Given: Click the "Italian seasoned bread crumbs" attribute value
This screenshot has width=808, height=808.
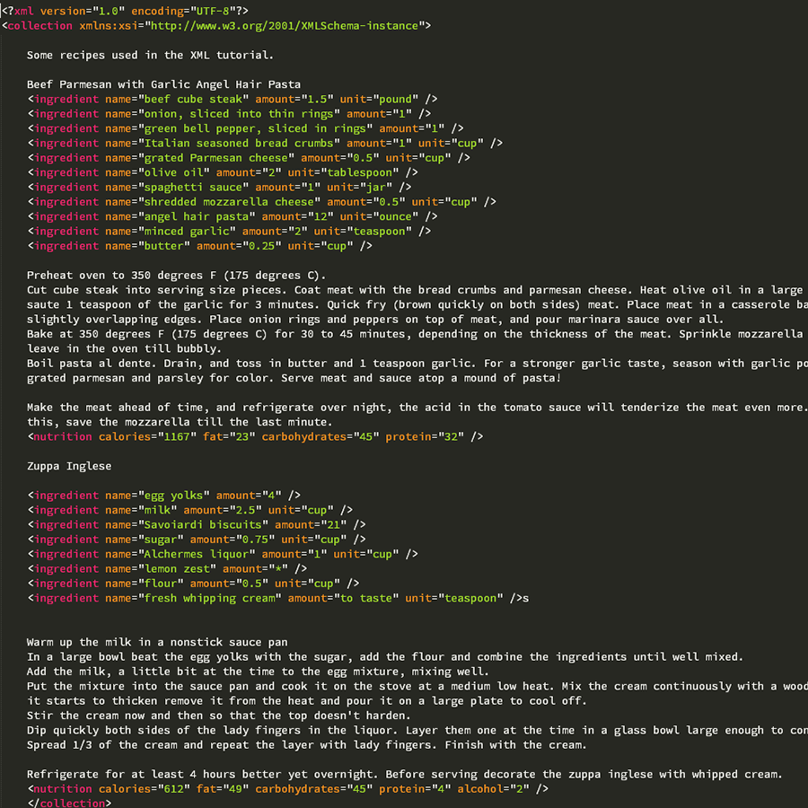Looking at the screenshot, I should 238,143.
